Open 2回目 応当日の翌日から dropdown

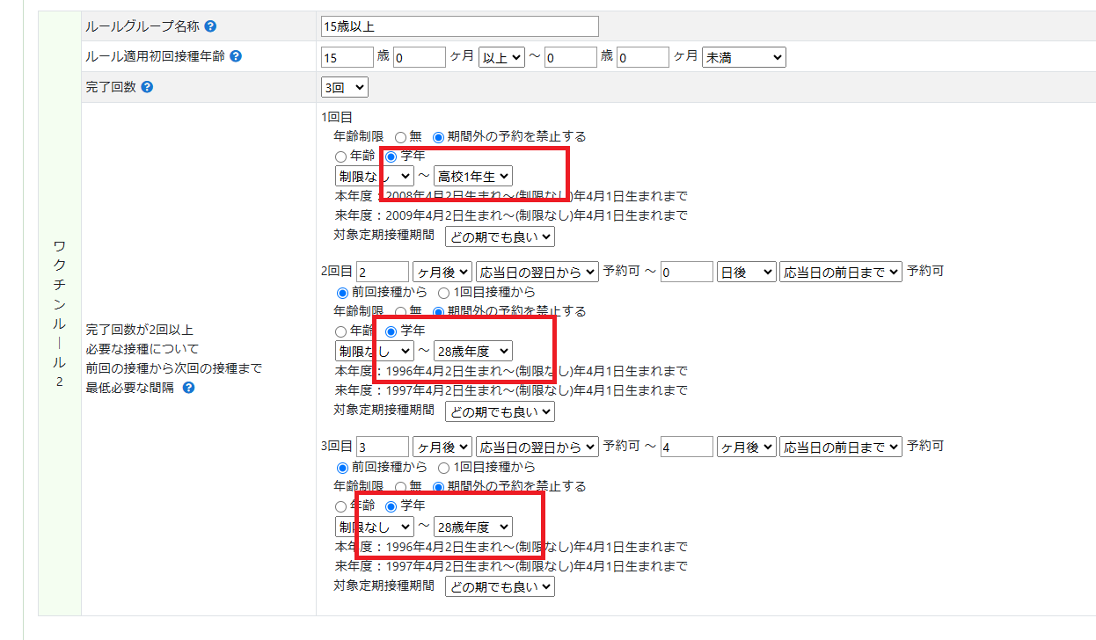pyautogui.click(x=537, y=272)
